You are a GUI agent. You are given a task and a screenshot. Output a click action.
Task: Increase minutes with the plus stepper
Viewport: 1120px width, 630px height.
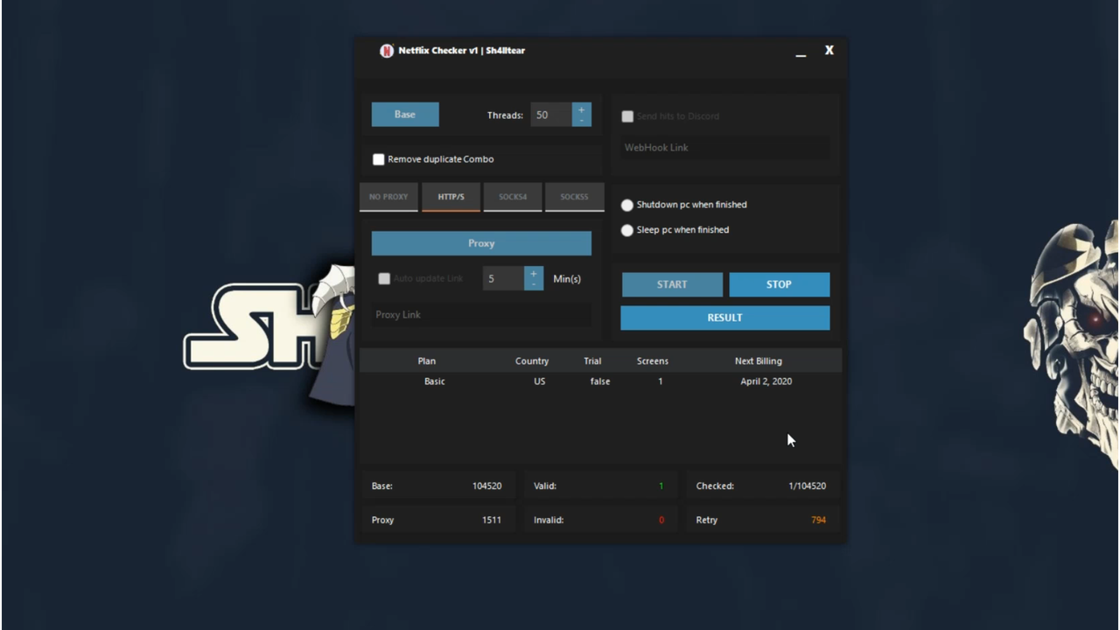(x=534, y=273)
